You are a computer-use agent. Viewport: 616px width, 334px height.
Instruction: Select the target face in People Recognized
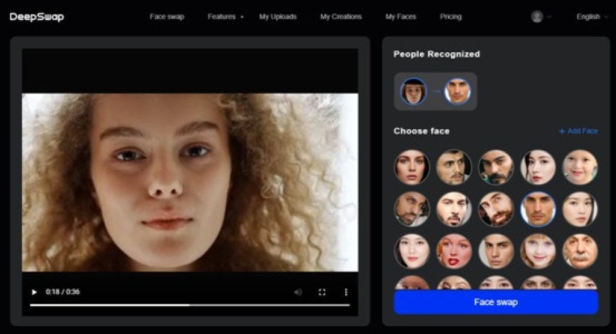point(457,91)
